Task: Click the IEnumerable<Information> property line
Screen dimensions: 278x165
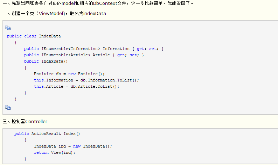Action: point(94,49)
